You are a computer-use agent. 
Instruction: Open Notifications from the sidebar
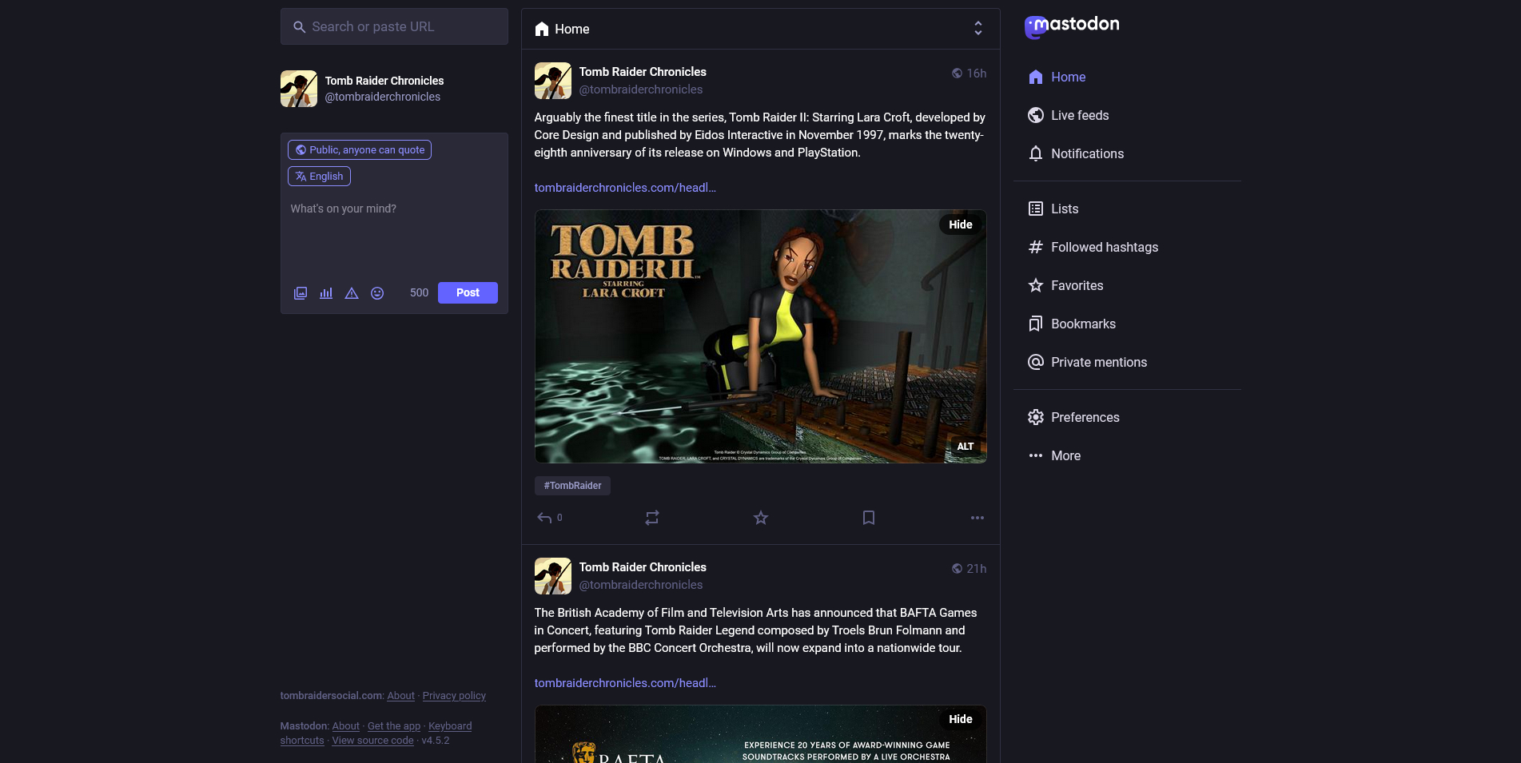pos(1087,153)
